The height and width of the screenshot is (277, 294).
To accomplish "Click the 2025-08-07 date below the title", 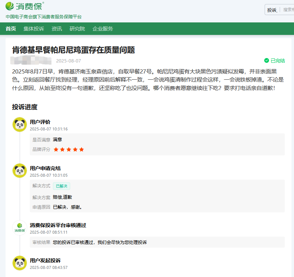I will [68, 61].
